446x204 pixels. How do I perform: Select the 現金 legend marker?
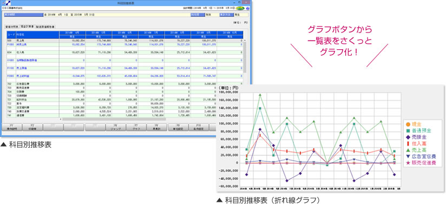(408, 124)
